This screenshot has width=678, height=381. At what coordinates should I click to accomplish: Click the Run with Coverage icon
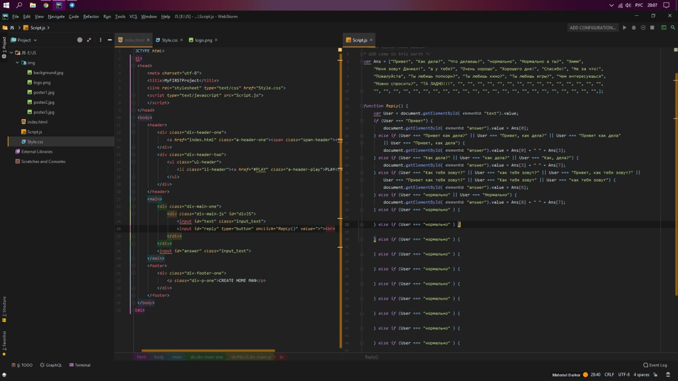coord(643,28)
